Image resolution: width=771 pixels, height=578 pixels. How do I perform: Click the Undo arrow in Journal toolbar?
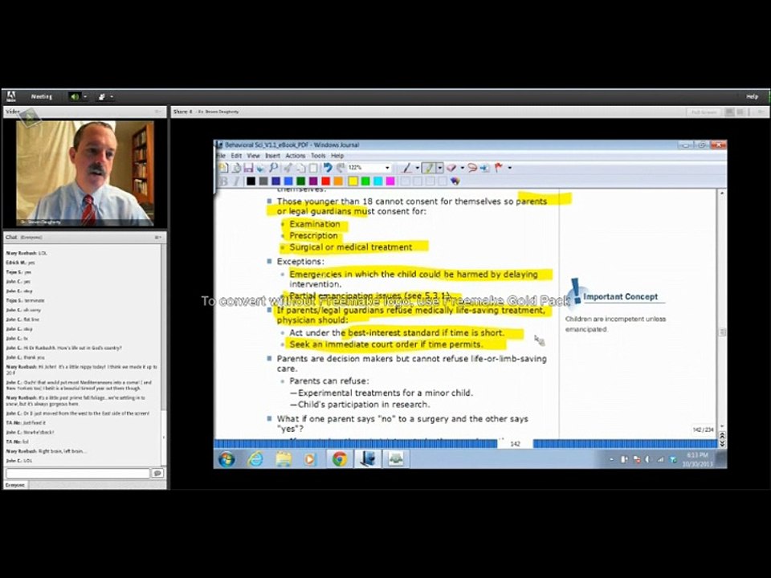(328, 168)
